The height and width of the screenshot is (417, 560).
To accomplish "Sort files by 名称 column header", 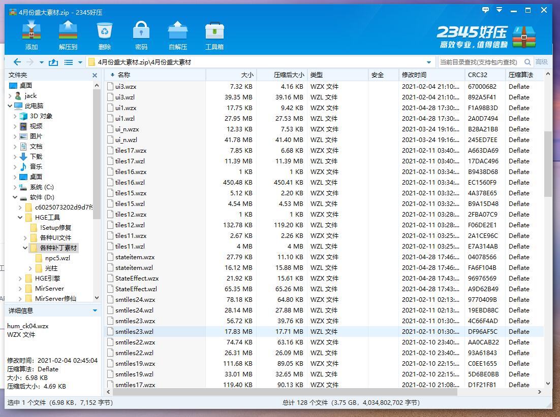I will [155, 75].
